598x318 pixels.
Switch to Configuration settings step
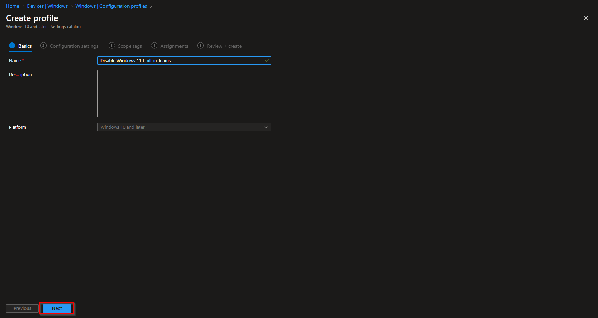coord(69,46)
